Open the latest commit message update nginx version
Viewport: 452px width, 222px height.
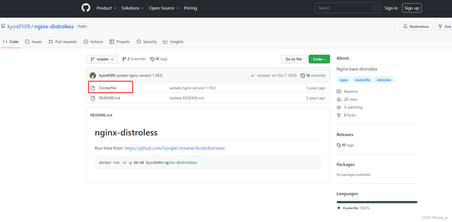pyautogui.click(x=139, y=75)
